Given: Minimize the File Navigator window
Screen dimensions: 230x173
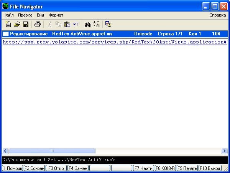Looking at the screenshot, I should [205, 7].
